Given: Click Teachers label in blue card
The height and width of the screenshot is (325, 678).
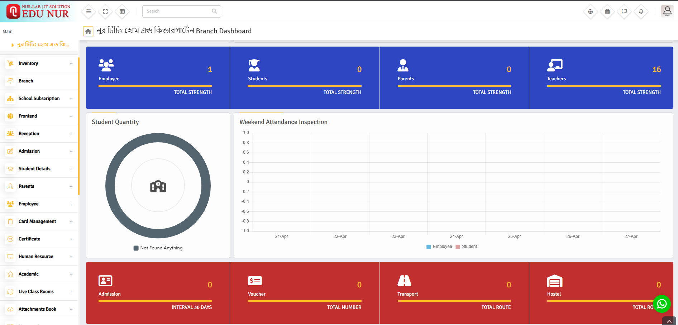Looking at the screenshot, I should (x=556, y=79).
